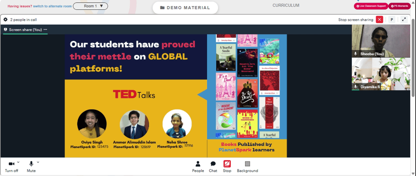Click the Noah's Ark 2.0 book cover
Viewport: 416px width, 176px height.
247,63
